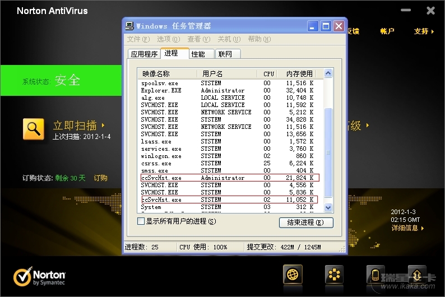Click the 系统状态 安全 green banner
This screenshot has height=297, width=445.
tap(61, 80)
